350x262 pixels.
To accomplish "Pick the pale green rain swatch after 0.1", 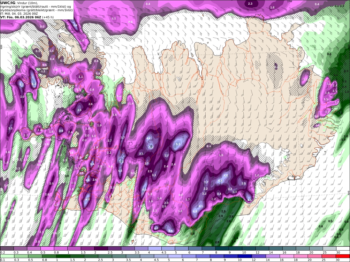I will click(x=7, y=256).
